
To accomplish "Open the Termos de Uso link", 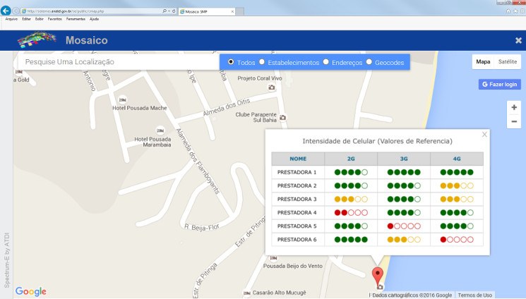I will click(x=475, y=295).
